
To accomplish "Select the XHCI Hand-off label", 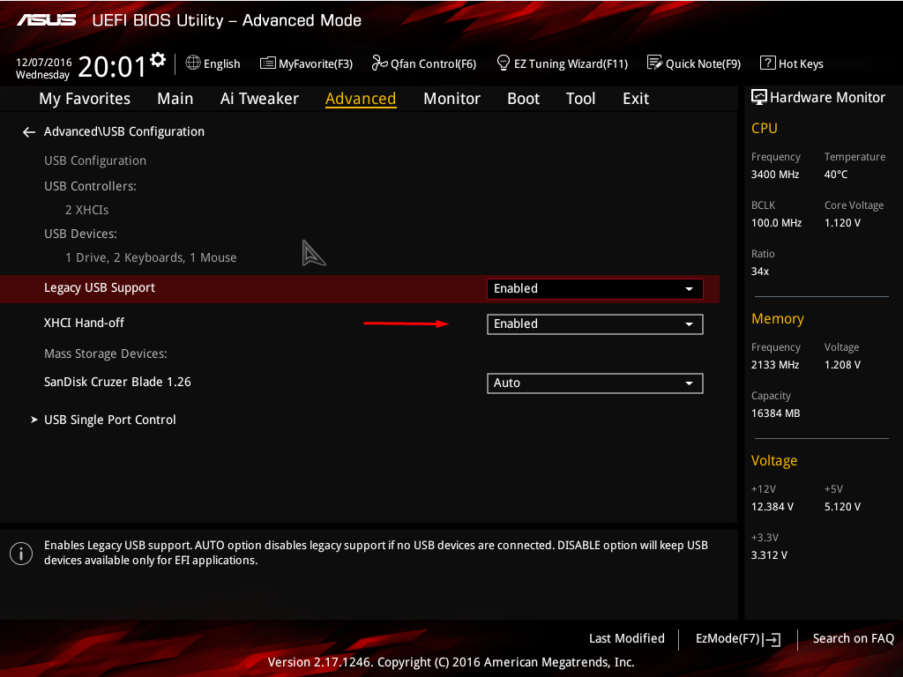I will [84, 323].
